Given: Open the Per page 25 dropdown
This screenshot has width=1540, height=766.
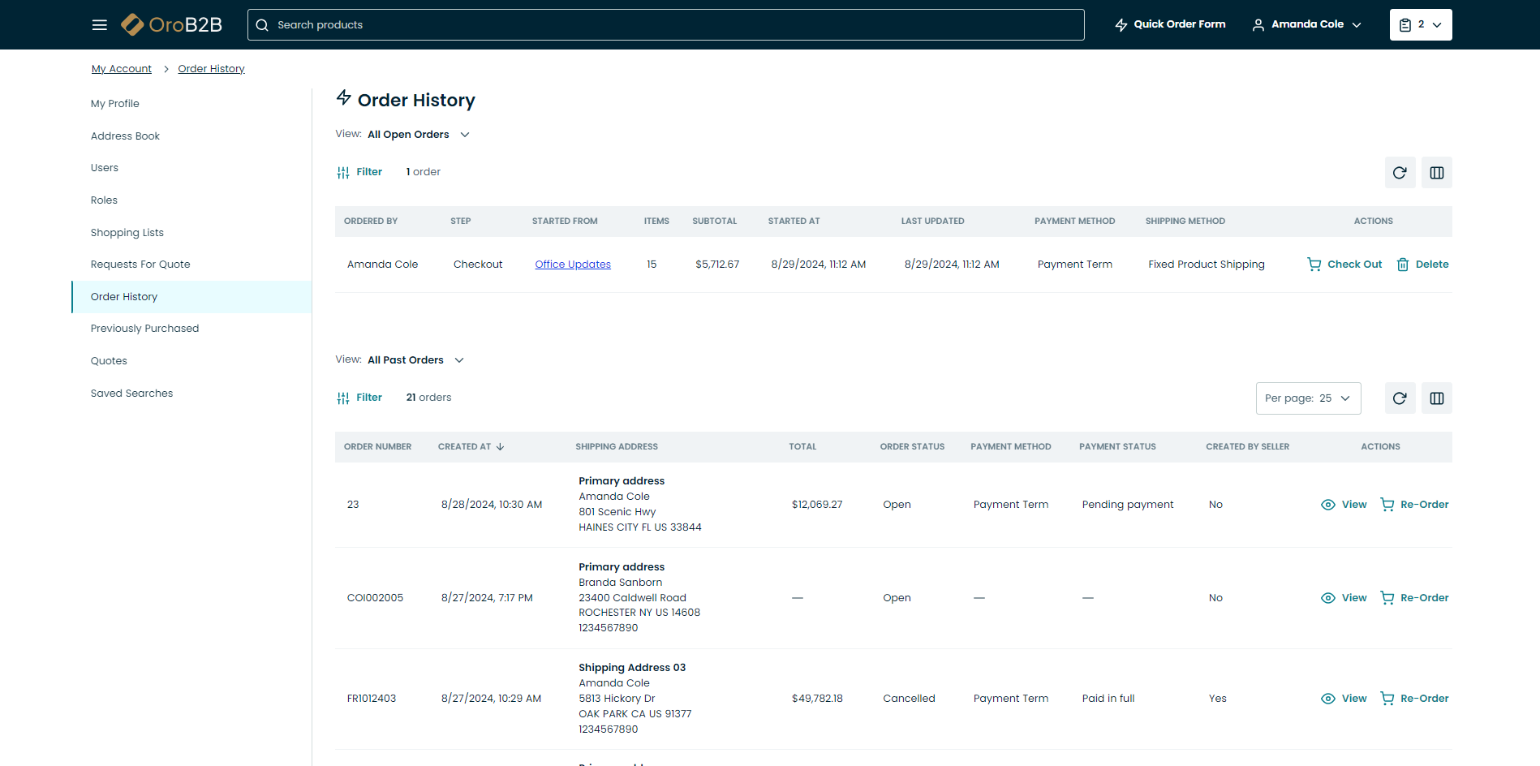Looking at the screenshot, I should (1308, 398).
